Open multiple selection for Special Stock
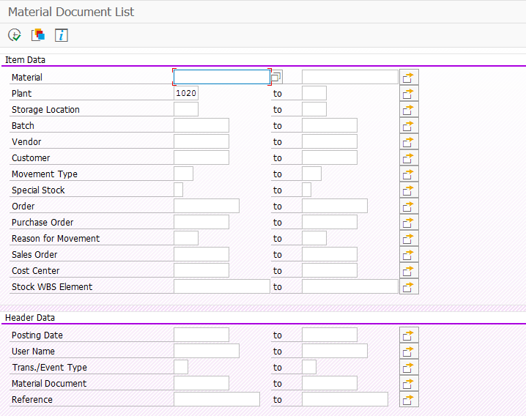Image resolution: width=526 pixels, height=416 pixels. 409,190
